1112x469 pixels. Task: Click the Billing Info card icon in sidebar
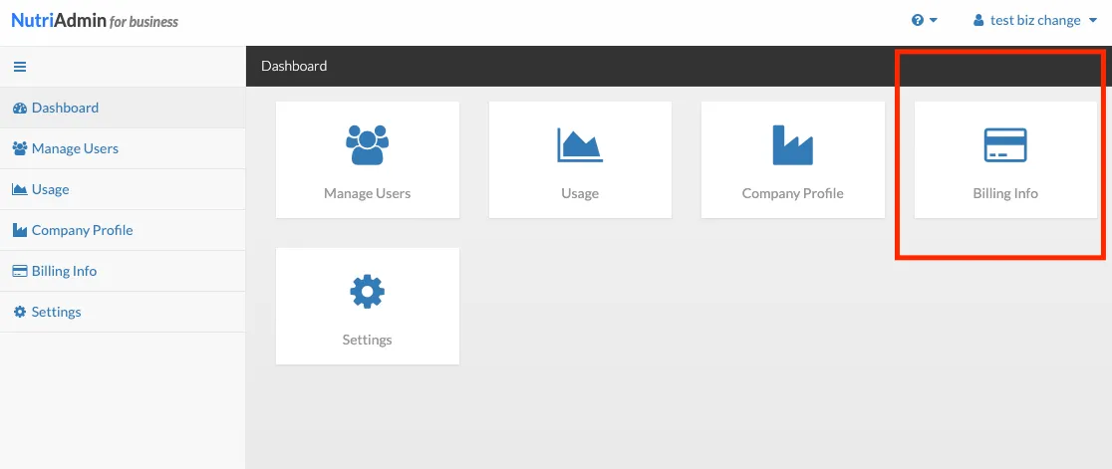point(20,271)
